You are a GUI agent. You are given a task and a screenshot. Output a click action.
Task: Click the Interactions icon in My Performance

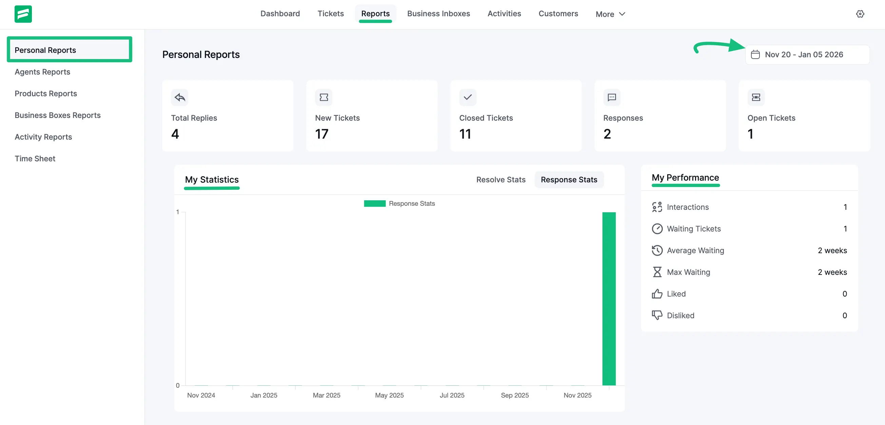pyautogui.click(x=657, y=207)
